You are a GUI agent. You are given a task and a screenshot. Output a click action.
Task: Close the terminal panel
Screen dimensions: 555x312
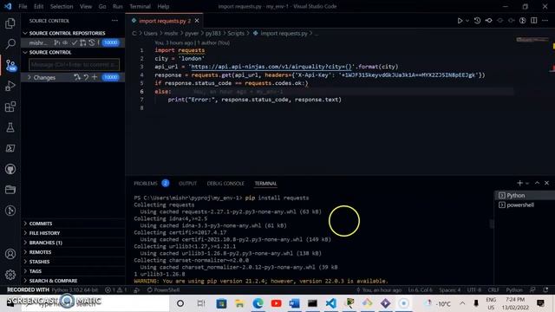(x=546, y=183)
